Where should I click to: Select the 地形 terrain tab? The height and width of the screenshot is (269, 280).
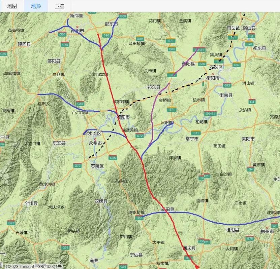pos(36,6)
